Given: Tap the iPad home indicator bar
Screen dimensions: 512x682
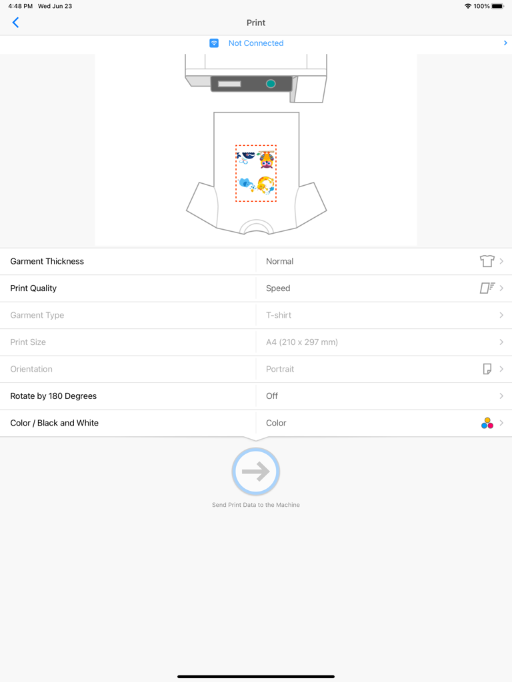Looking at the screenshot, I should click(x=256, y=677).
